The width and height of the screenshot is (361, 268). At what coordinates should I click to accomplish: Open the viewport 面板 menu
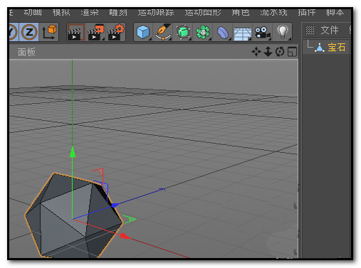click(x=26, y=52)
